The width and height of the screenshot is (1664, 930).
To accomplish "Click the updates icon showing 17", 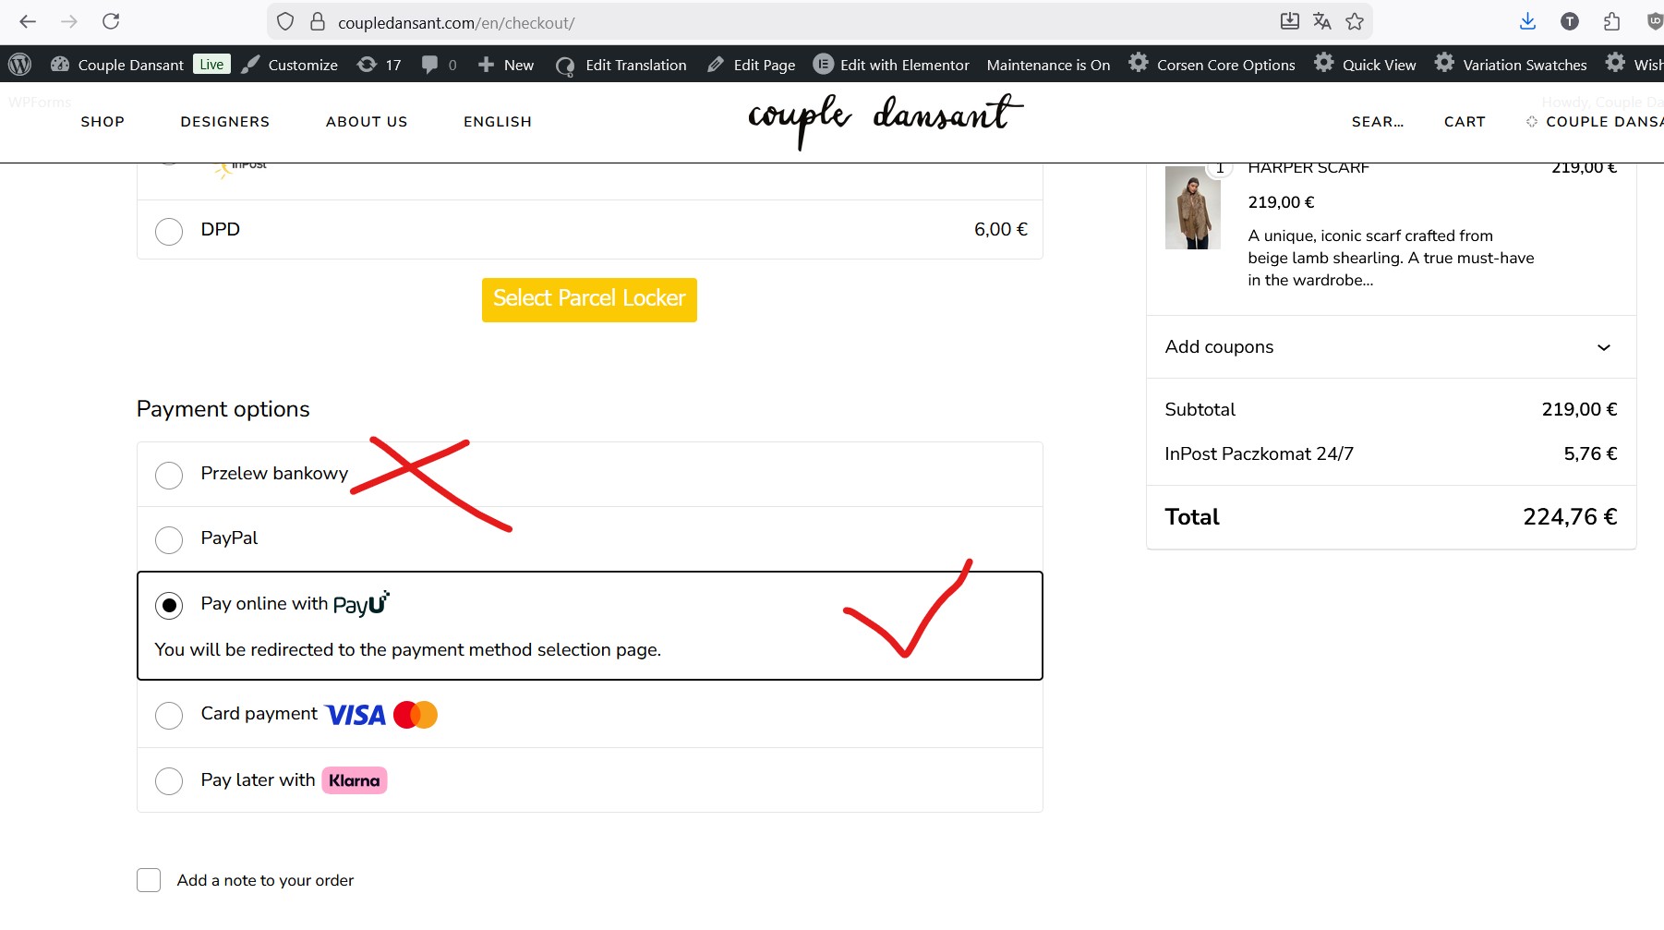I will tap(380, 65).
